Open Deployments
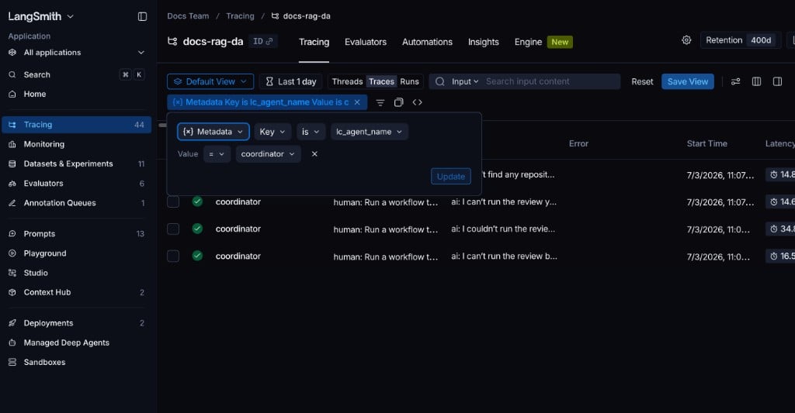Image resolution: width=795 pixels, height=413 pixels. [x=77, y=323]
